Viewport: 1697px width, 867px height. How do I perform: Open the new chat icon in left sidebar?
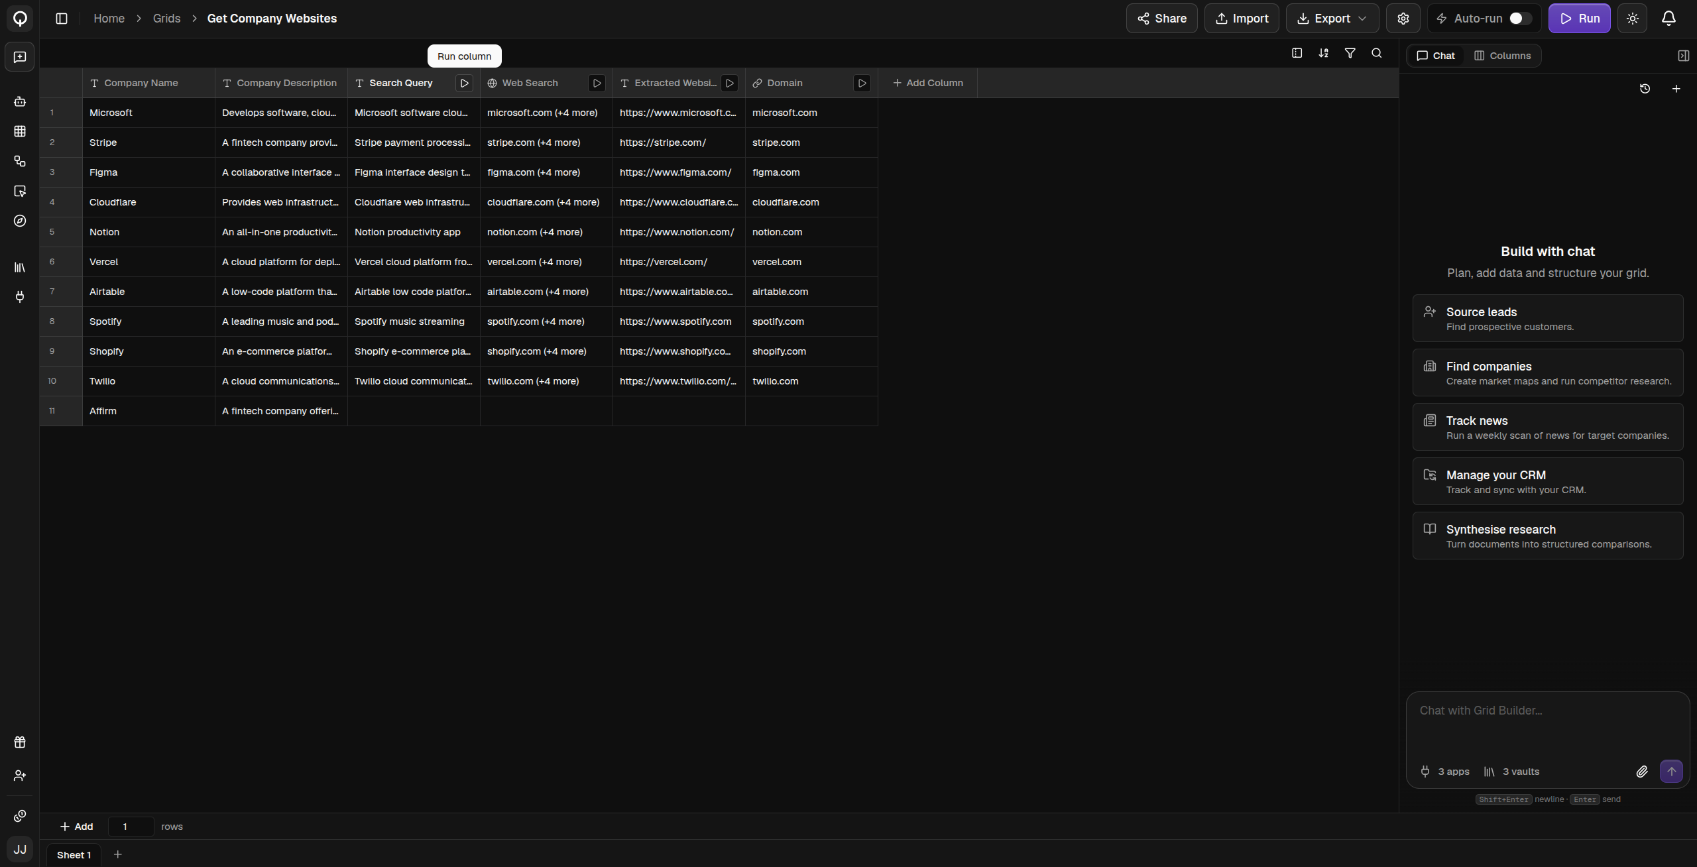pyautogui.click(x=20, y=57)
